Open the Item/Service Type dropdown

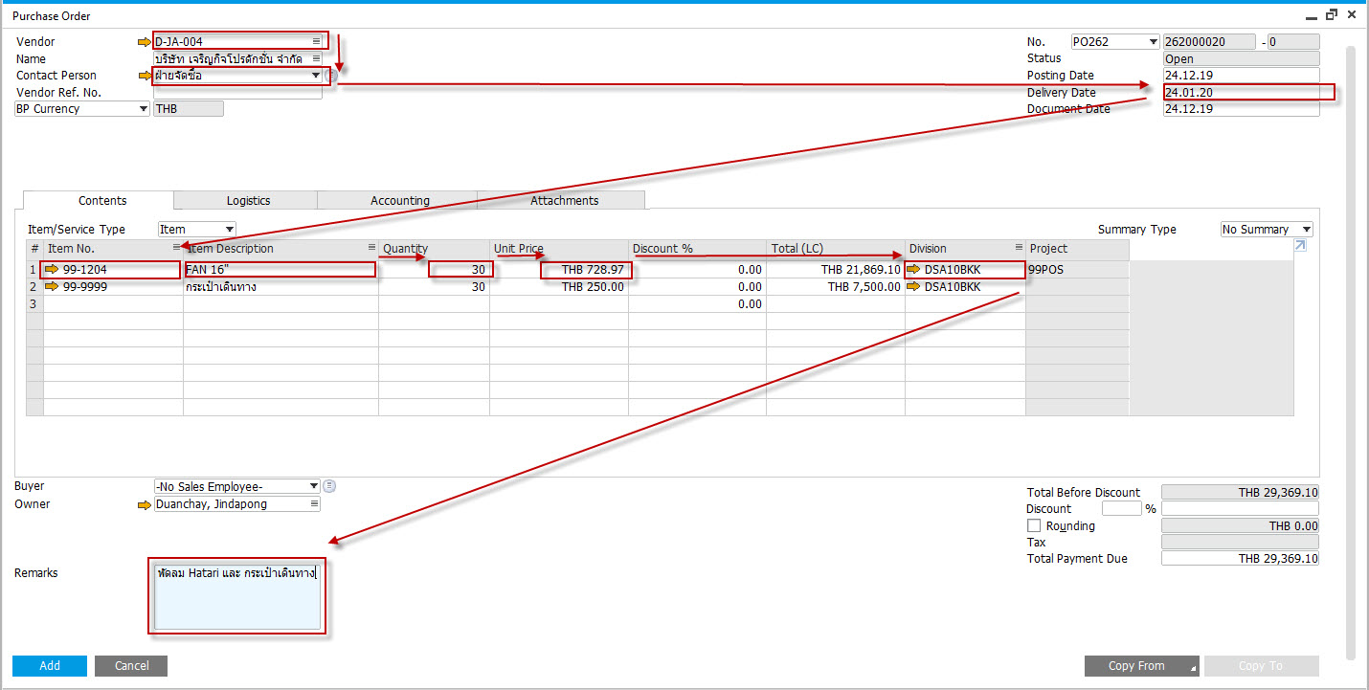[229, 230]
